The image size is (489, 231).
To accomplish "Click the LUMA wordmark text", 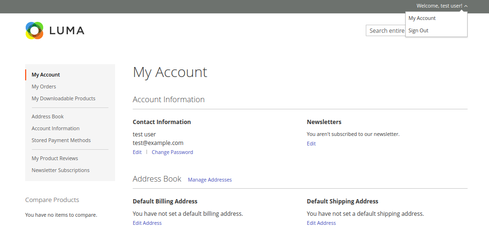I will click(67, 30).
